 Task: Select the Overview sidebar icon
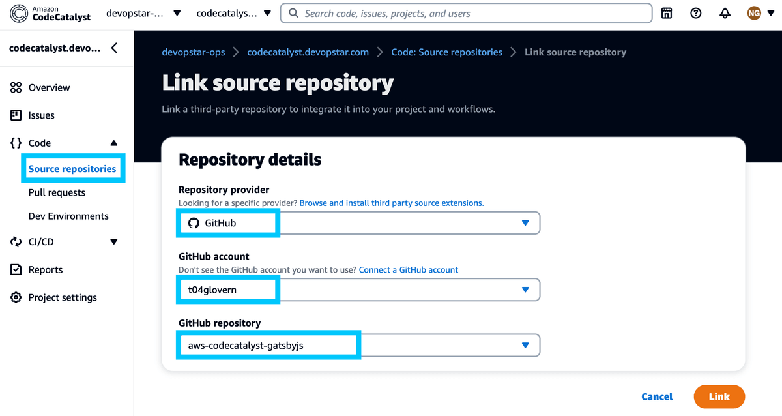point(15,87)
